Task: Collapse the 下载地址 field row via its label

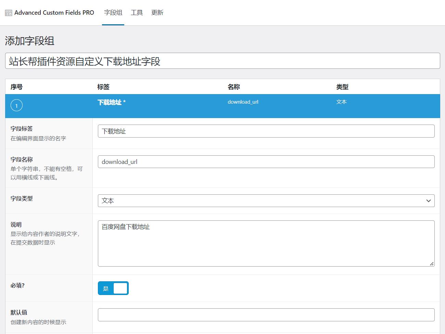Action: pyautogui.click(x=109, y=102)
